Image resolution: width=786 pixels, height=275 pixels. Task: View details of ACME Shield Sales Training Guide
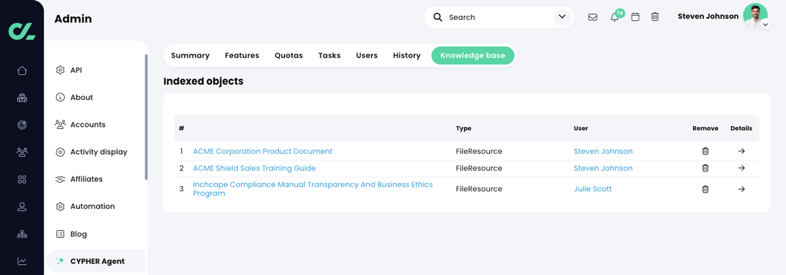click(x=742, y=169)
